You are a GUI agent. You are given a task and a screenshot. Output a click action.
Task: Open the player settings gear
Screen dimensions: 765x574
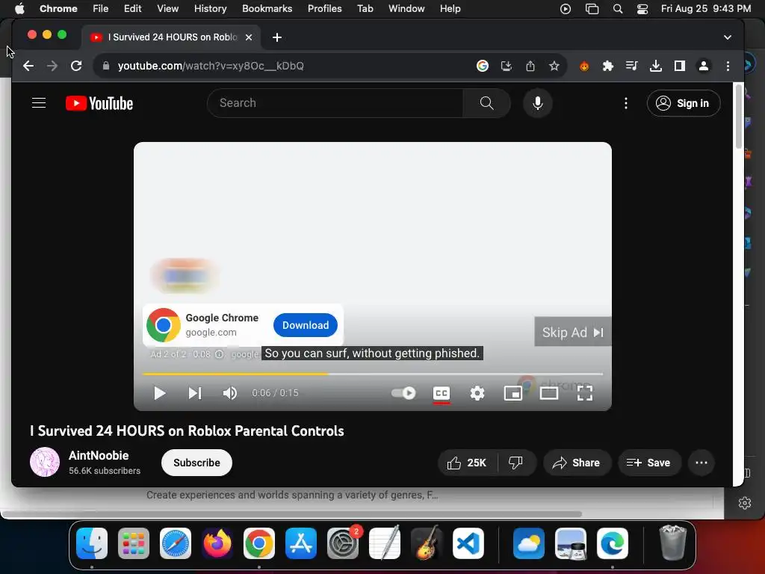point(477,393)
